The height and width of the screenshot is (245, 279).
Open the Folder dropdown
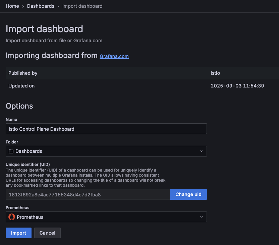(106, 151)
